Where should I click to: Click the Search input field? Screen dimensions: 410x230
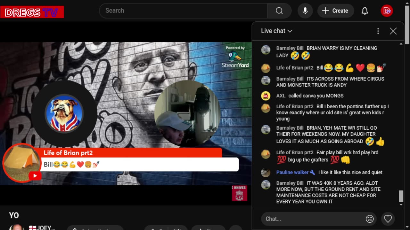pos(183,11)
